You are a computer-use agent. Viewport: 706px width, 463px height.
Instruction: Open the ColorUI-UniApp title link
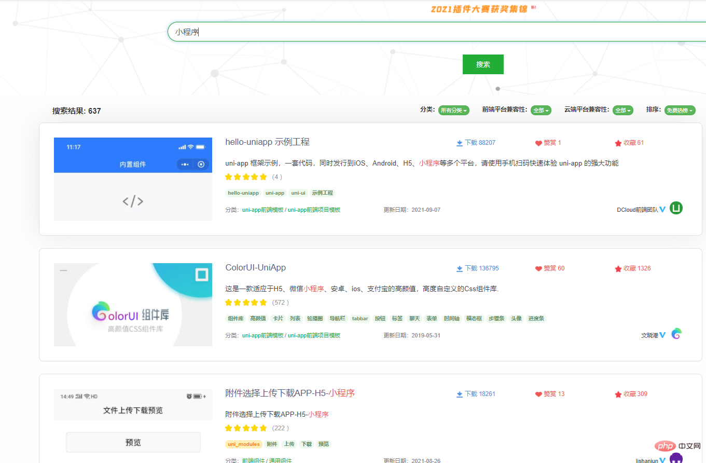click(x=255, y=268)
